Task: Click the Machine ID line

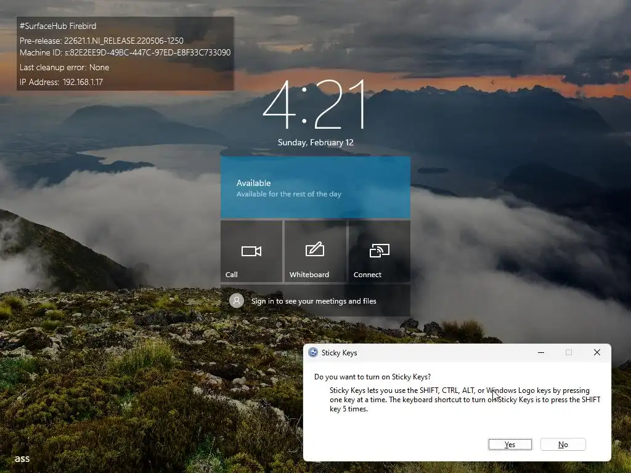Action: 125,53
